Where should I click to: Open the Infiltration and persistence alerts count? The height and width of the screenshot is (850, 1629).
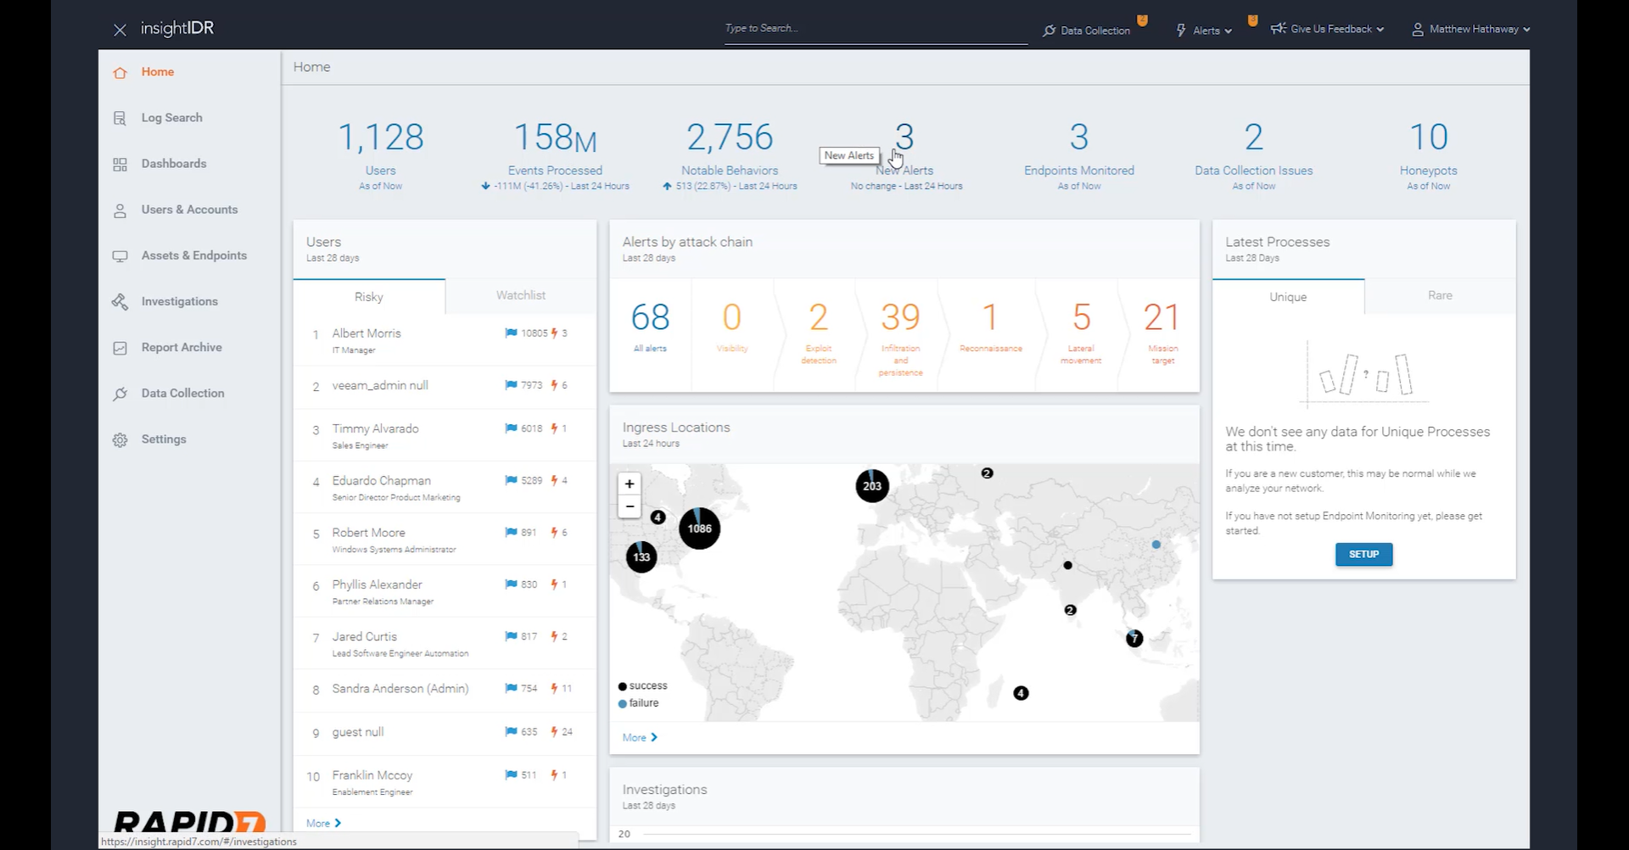pos(900,318)
